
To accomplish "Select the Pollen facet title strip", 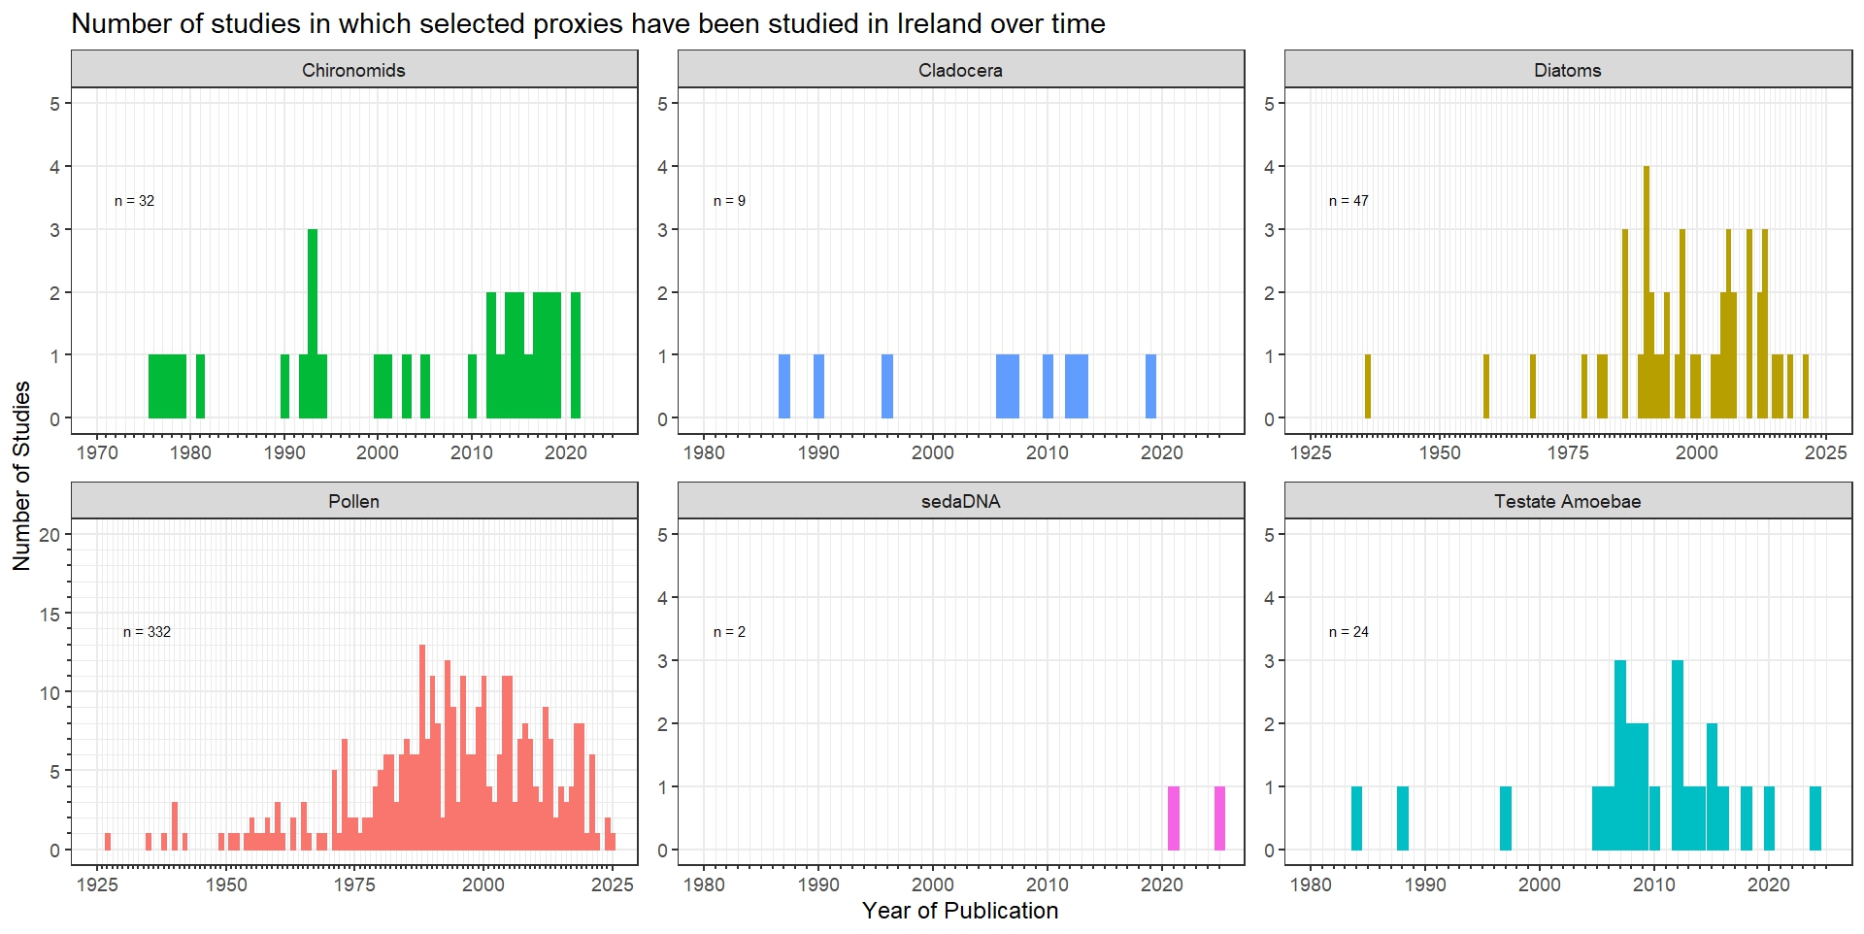I will click(x=353, y=501).
